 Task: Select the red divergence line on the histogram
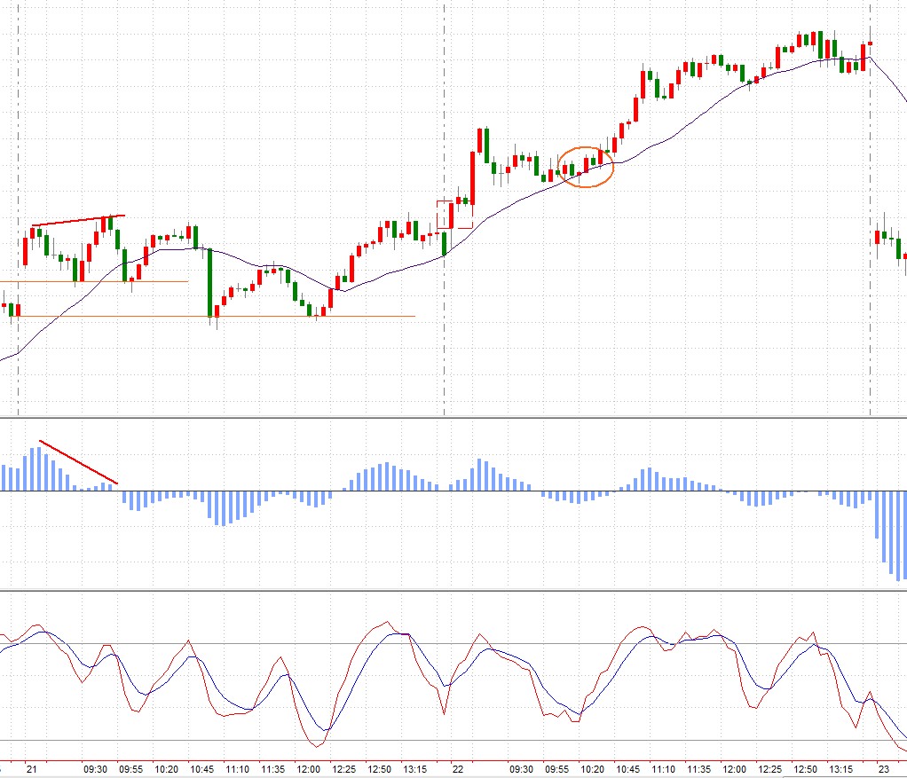pyautogui.click(x=79, y=462)
